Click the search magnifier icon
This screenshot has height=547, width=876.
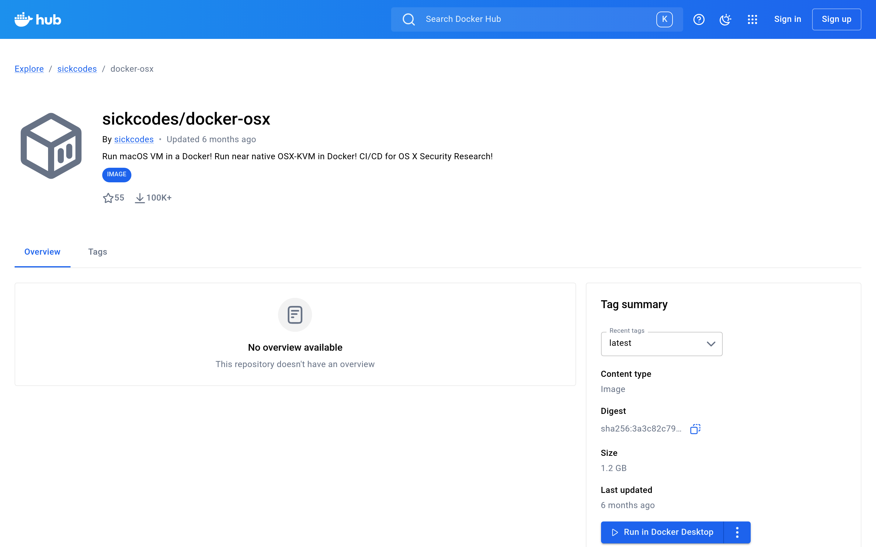click(409, 19)
